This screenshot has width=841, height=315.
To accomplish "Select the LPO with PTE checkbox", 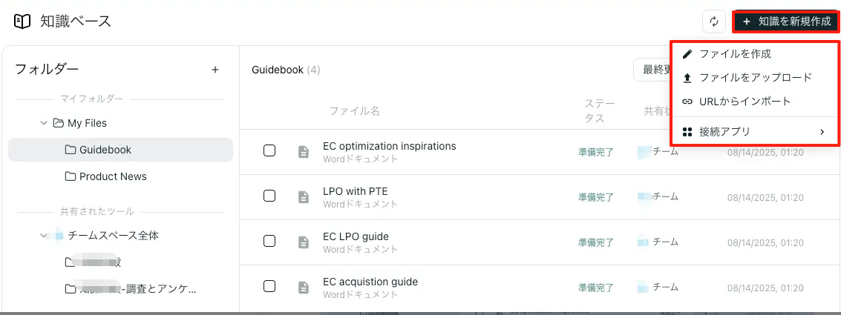I will (x=269, y=196).
